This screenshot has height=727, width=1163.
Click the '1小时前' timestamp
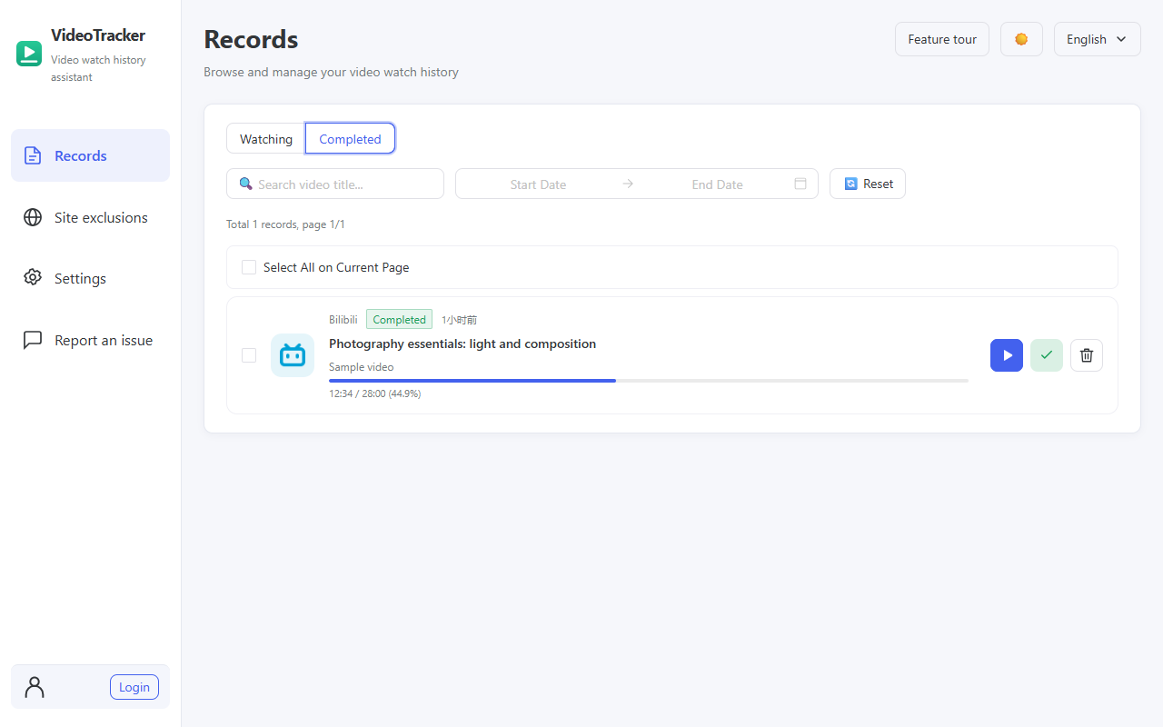pos(459,320)
